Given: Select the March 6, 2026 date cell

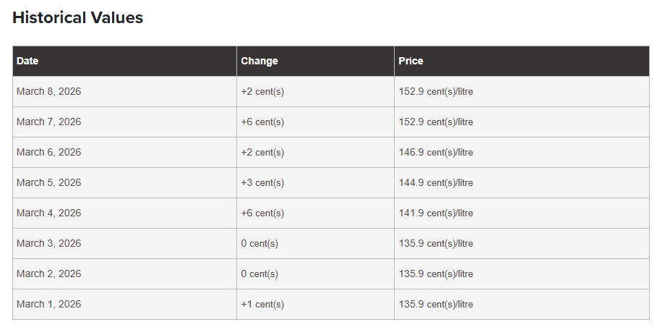Looking at the screenshot, I should tap(48, 153).
